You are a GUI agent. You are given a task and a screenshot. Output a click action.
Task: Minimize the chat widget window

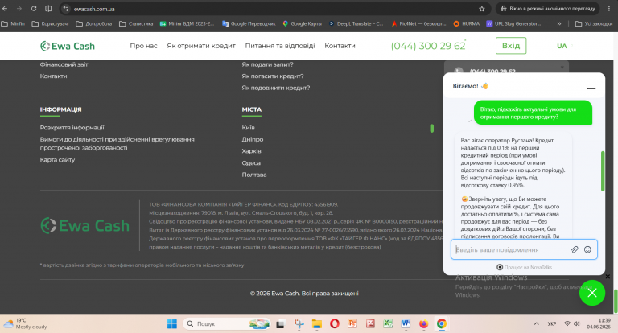pos(591,88)
